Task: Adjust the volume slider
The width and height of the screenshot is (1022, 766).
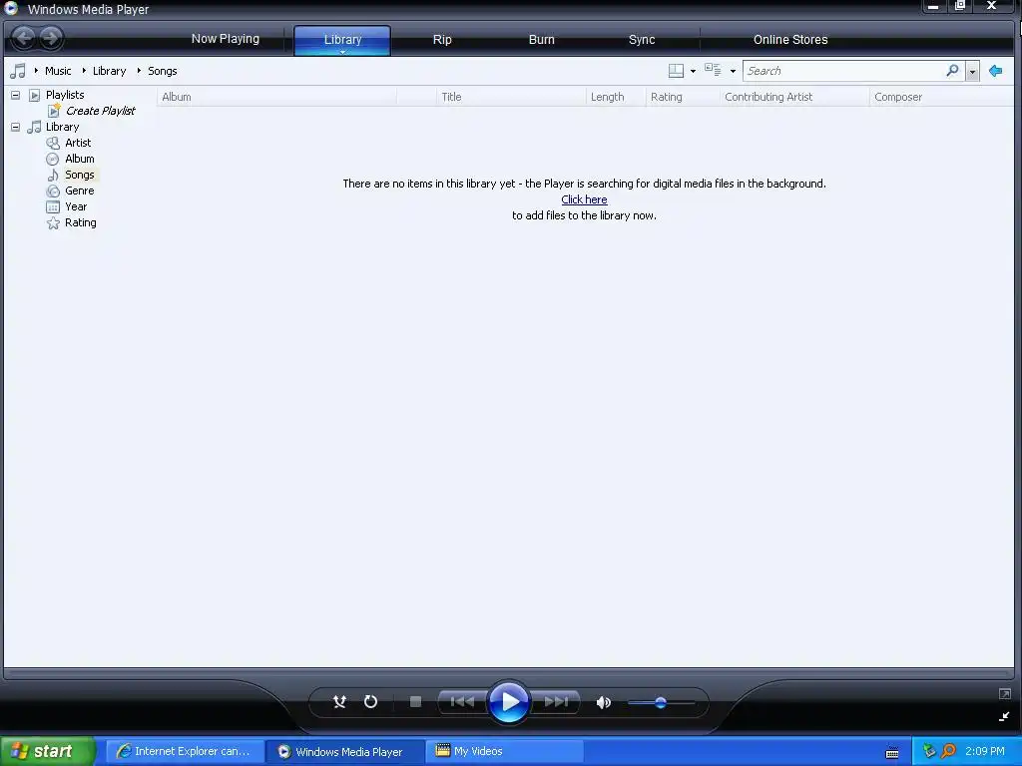Action: pyautogui.click(x=661, y=702)
